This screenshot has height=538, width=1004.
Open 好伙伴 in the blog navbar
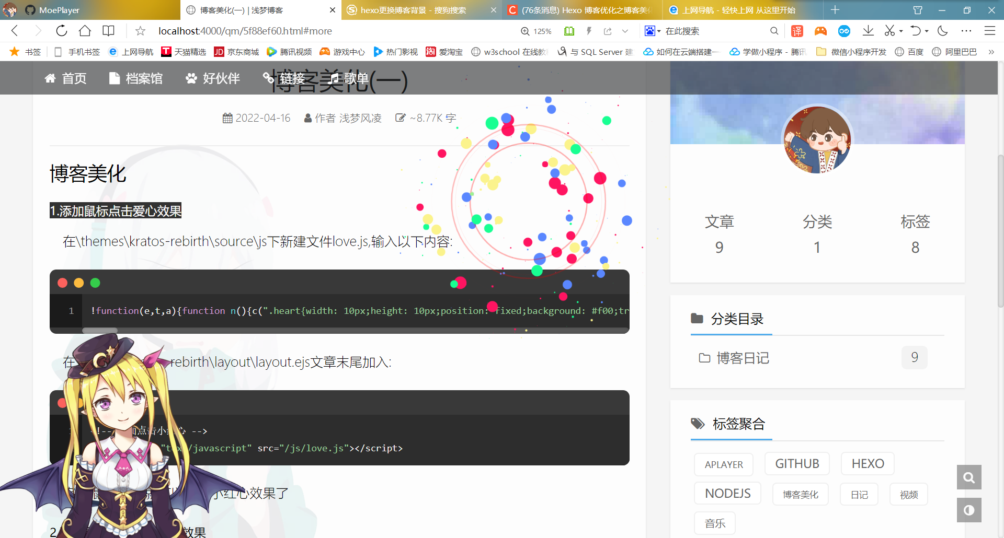coord(213,78)
